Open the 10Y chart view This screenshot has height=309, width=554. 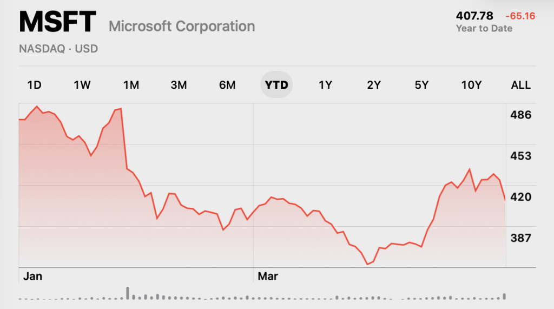pyautogui.click(x=471, y=85)
